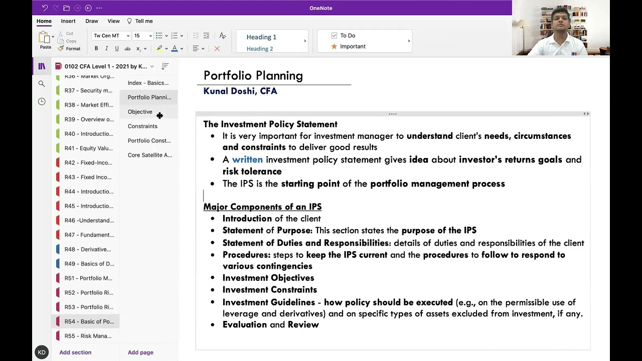The image size is (642, 361).
Task: Toggle italic formatting
Action: click(x=106, y=49)
